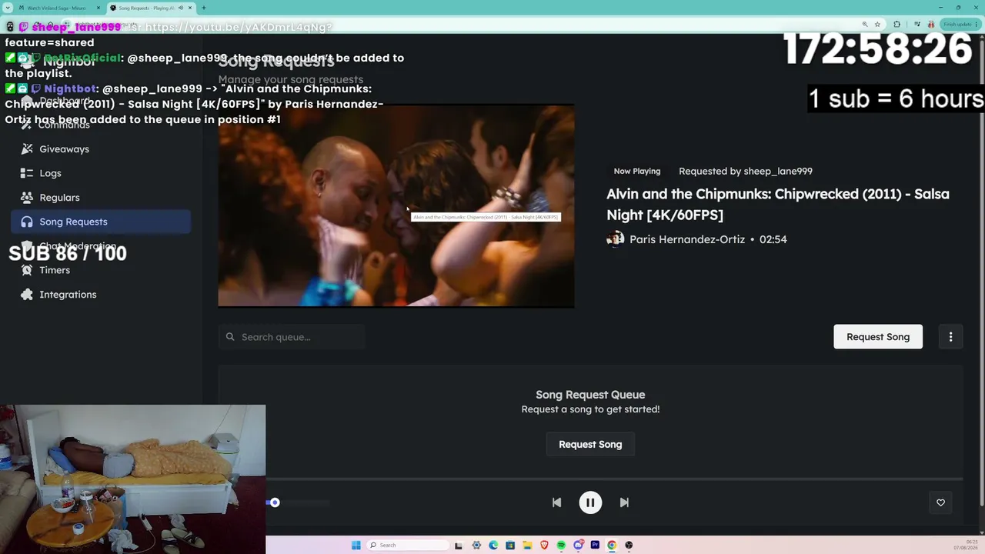Open the three-dot queue options menu
This screenshot has height=554, width=985.
click(x=950, y=337)
